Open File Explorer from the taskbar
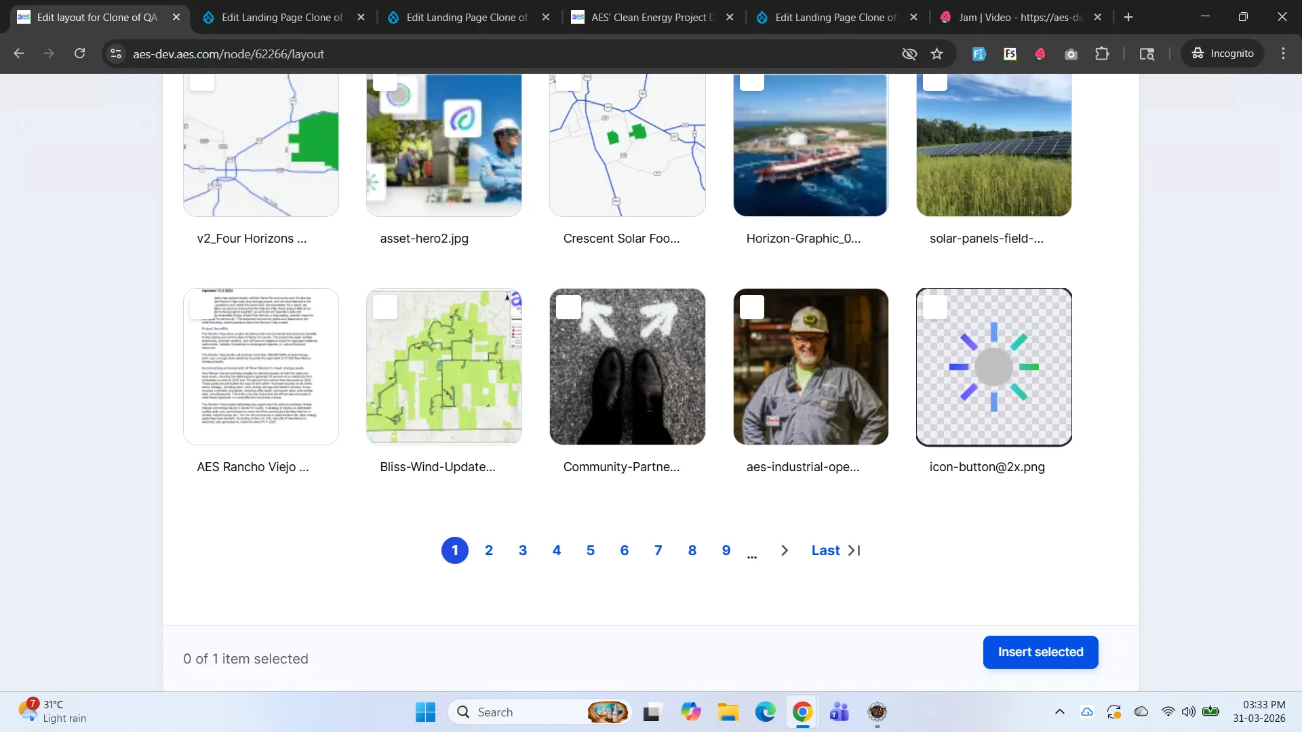Image resolution: width=1302 pixels, height=732 pixels. pyautogui.click(x=728, y=712)
